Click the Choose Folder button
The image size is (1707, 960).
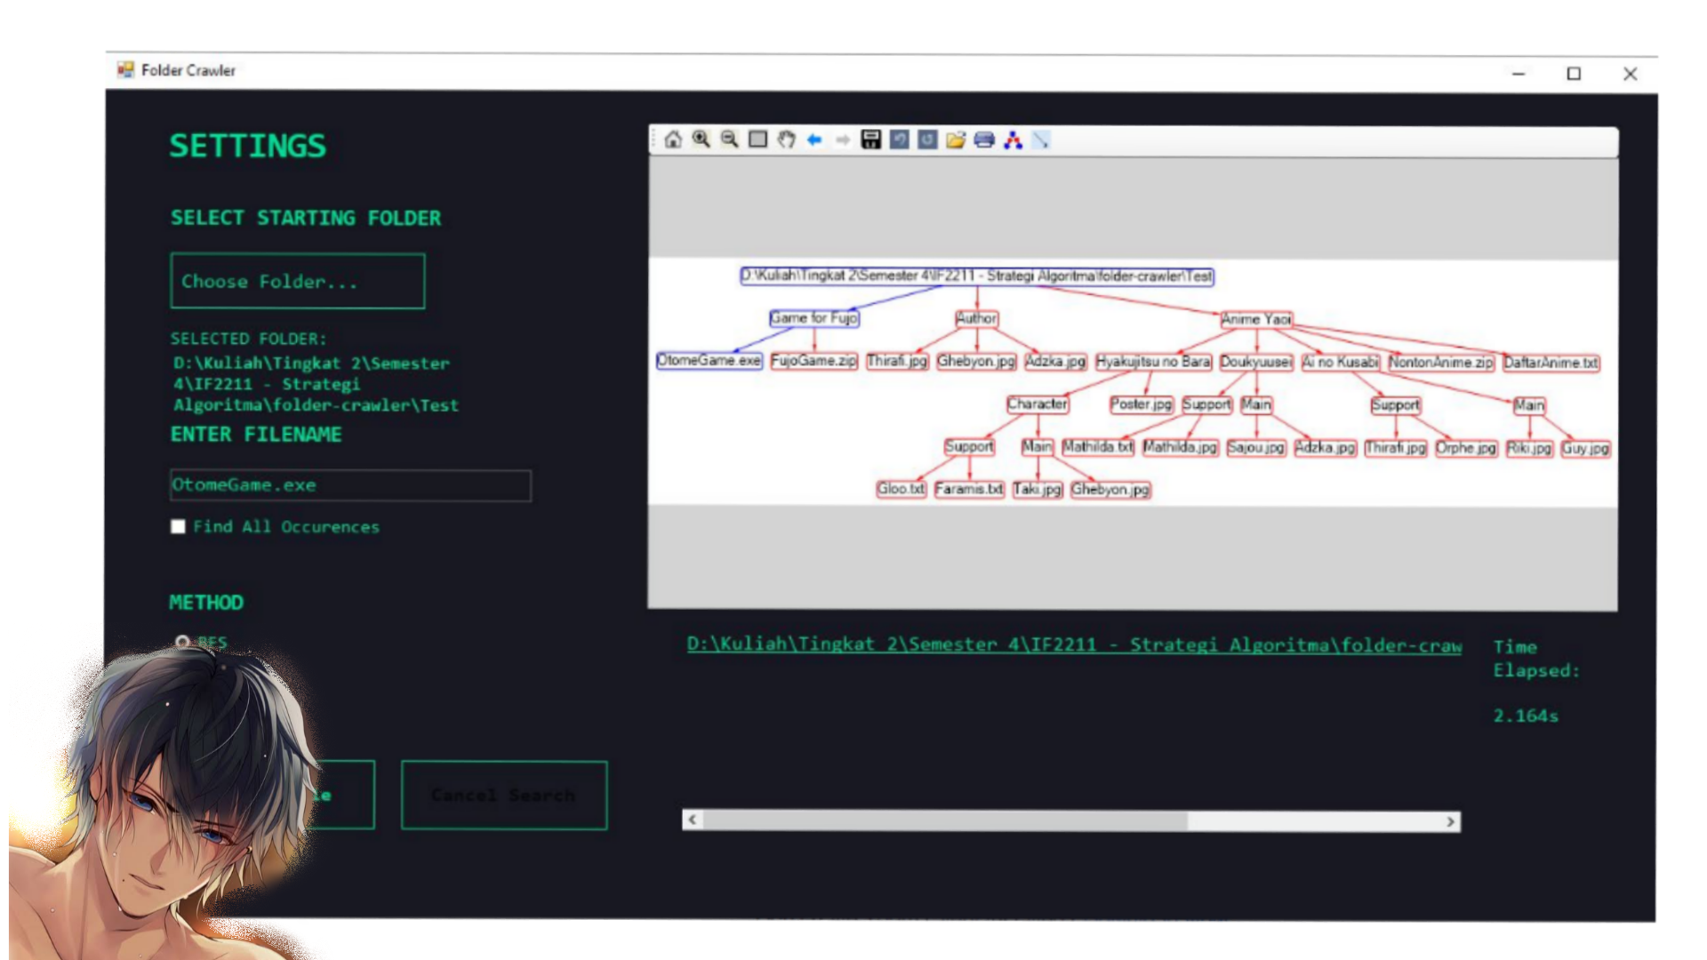coord(297,282)
